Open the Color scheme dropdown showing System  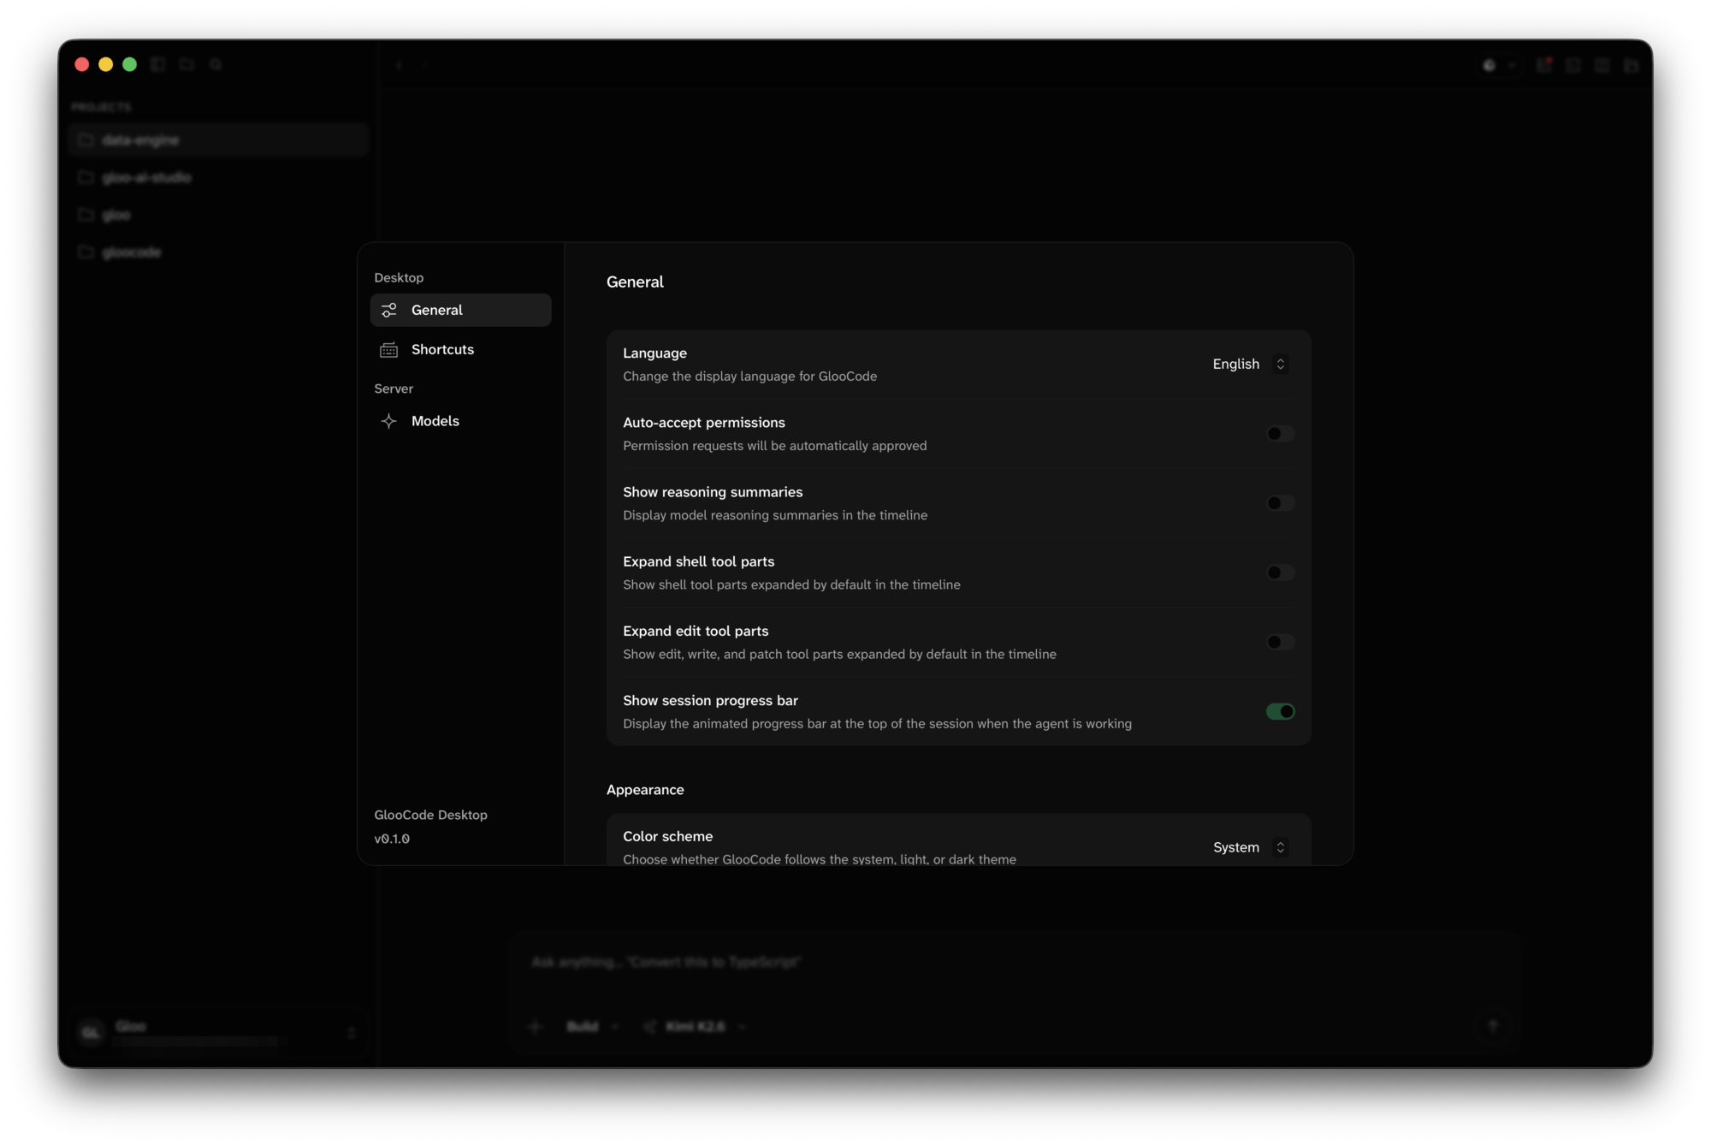1249,847
